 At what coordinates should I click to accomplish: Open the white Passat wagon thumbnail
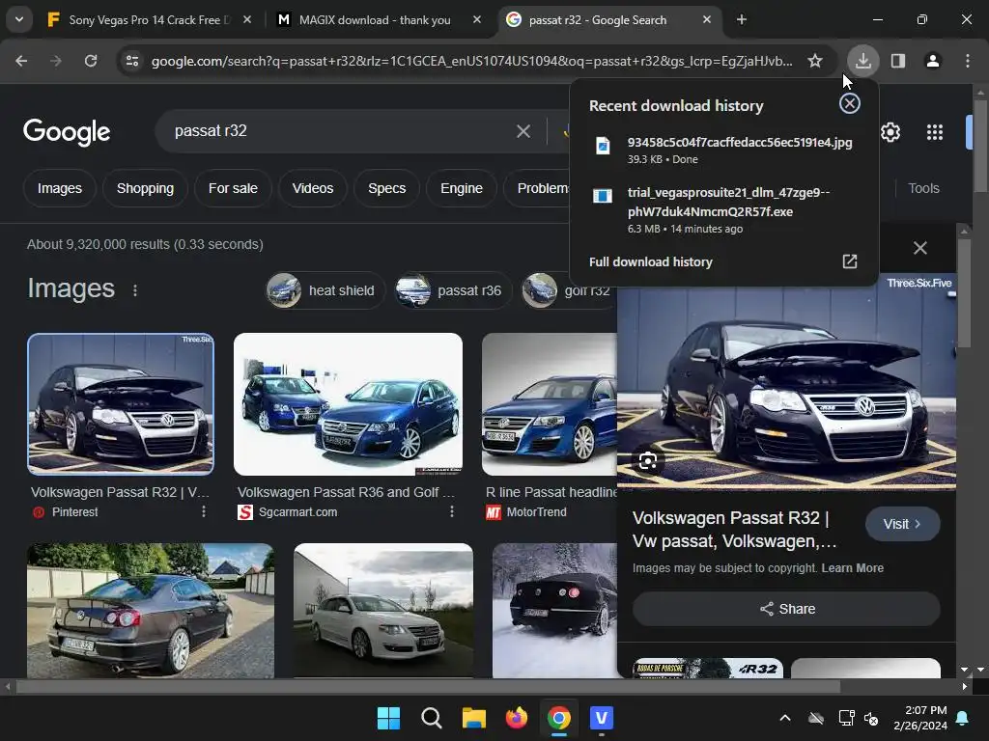[383, 610]
